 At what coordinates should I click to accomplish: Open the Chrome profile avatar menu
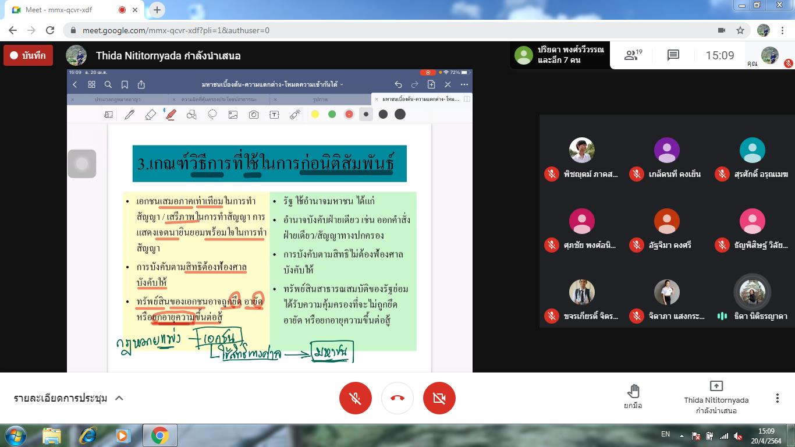(763, 30)
